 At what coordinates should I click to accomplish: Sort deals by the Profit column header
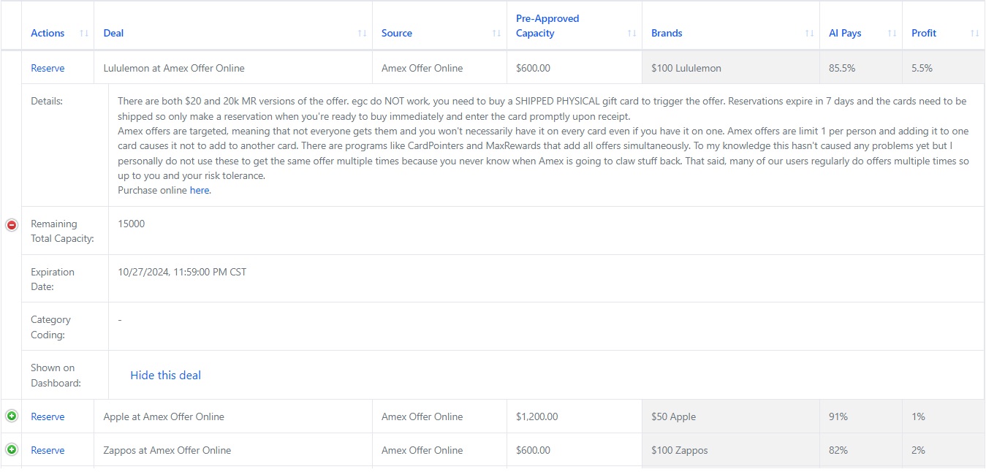923,34
